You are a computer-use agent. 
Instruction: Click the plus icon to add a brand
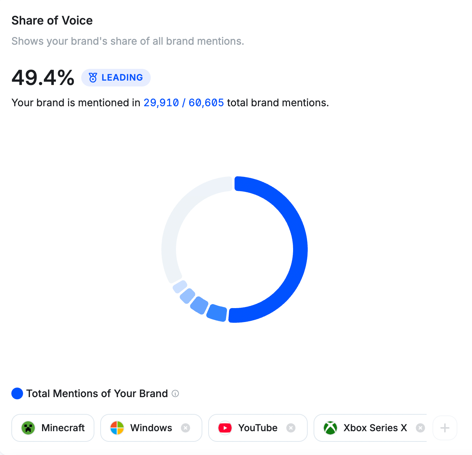tap(445, 428)
